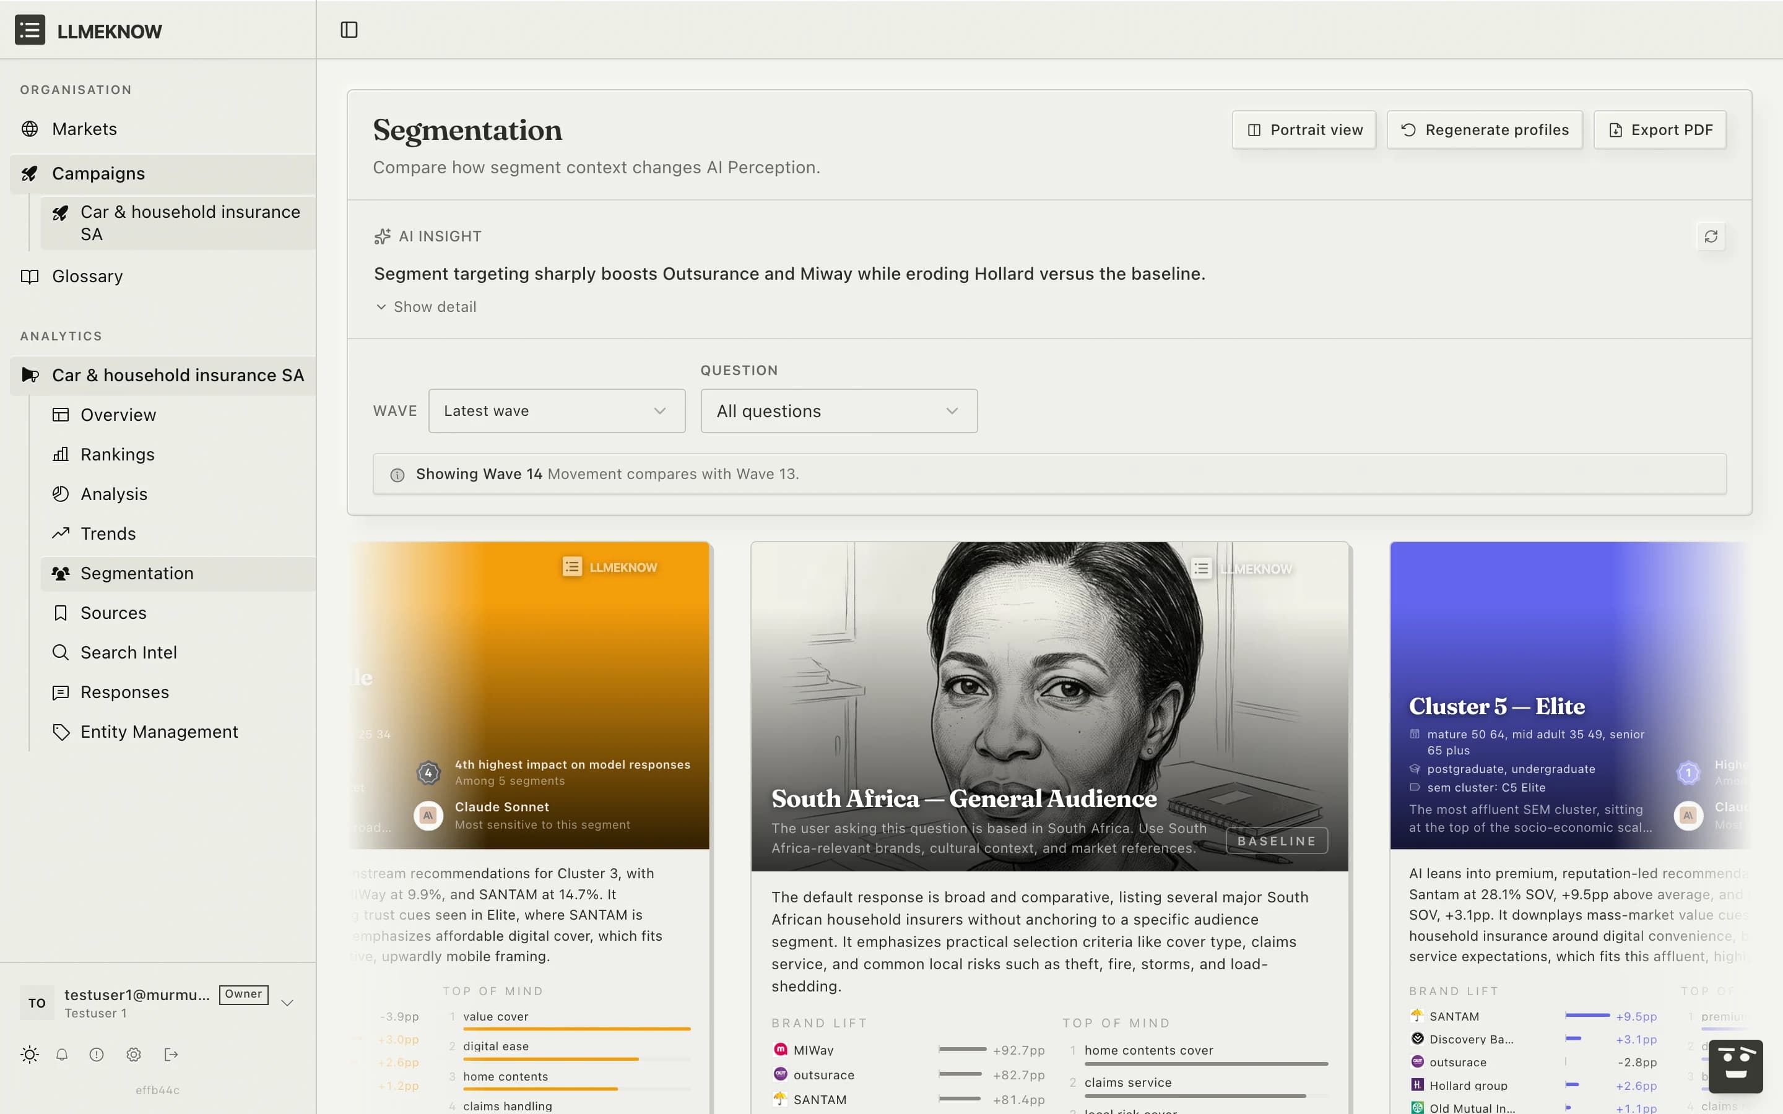Open settings gear icon

tap(133, 1055)
